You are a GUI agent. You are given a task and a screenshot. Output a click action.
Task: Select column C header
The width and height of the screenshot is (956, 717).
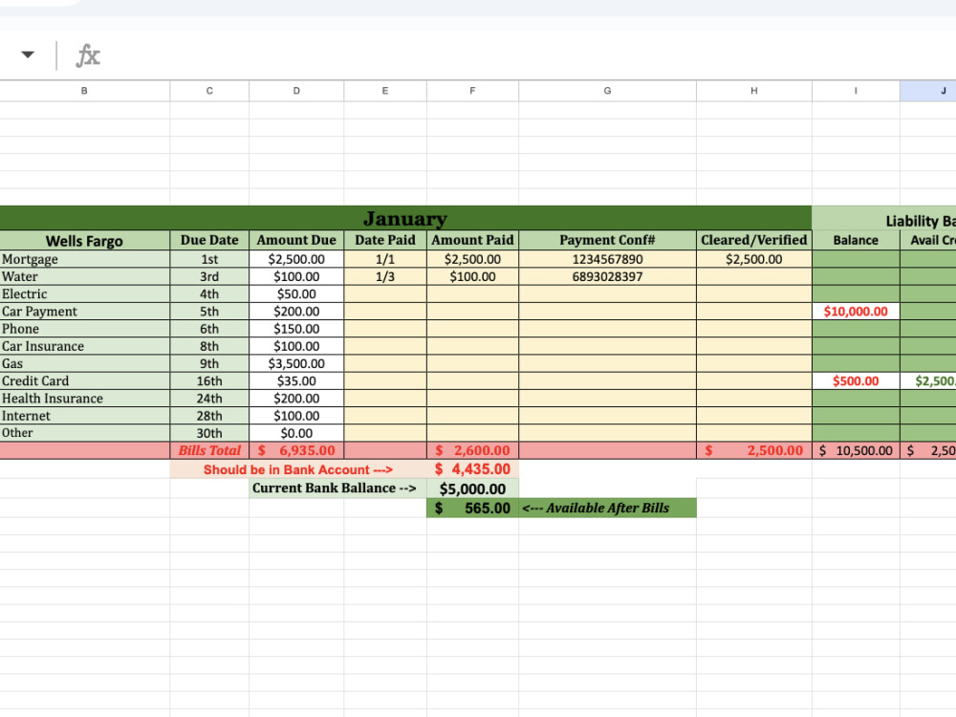tap(209, 91)
